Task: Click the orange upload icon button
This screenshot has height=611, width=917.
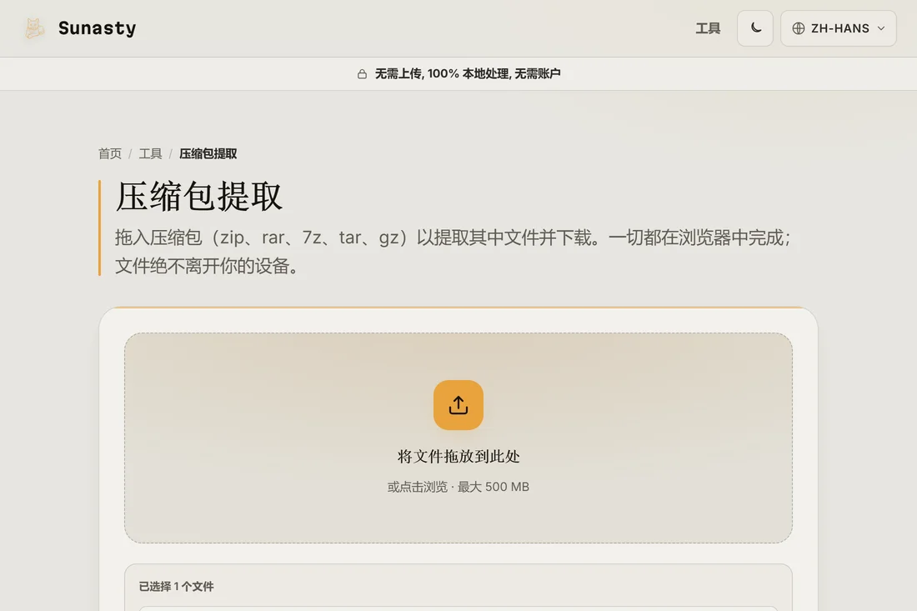Action: (x=458, y=405)
